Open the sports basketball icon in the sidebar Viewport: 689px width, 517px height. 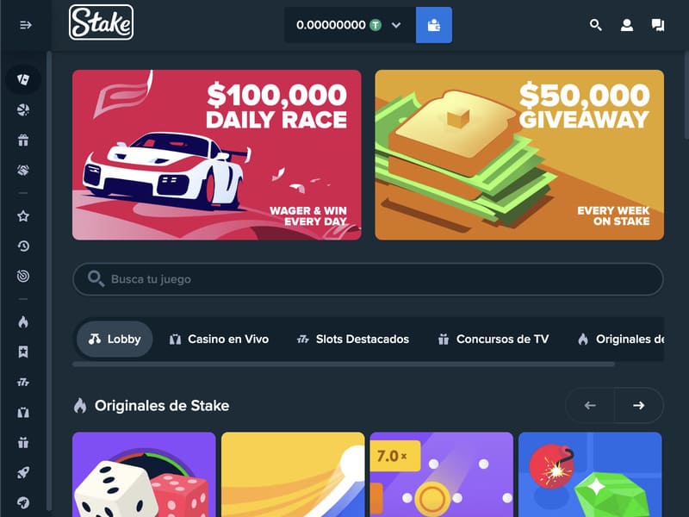pos(23,110)
